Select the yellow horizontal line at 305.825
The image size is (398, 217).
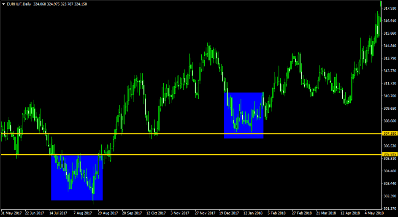[191, 155]
